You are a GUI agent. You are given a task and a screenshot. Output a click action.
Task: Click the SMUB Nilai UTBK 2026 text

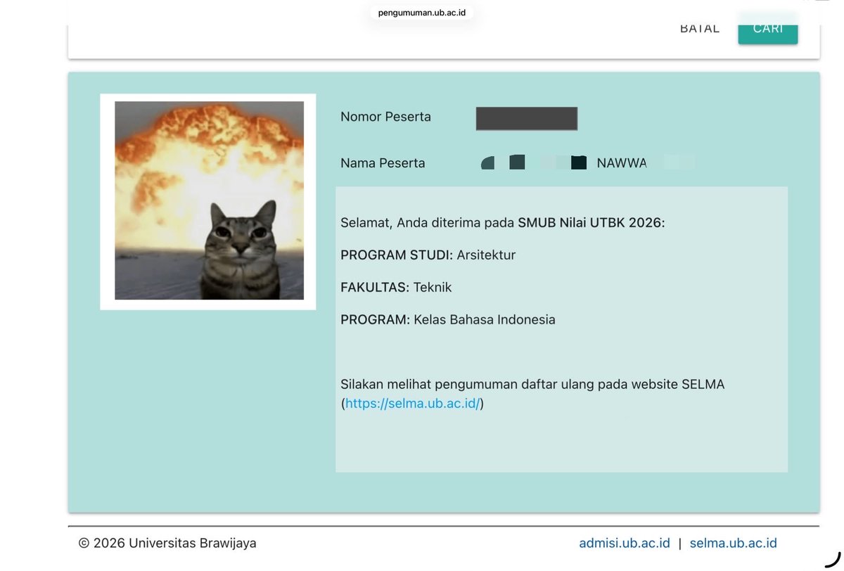tap(591, 223)
